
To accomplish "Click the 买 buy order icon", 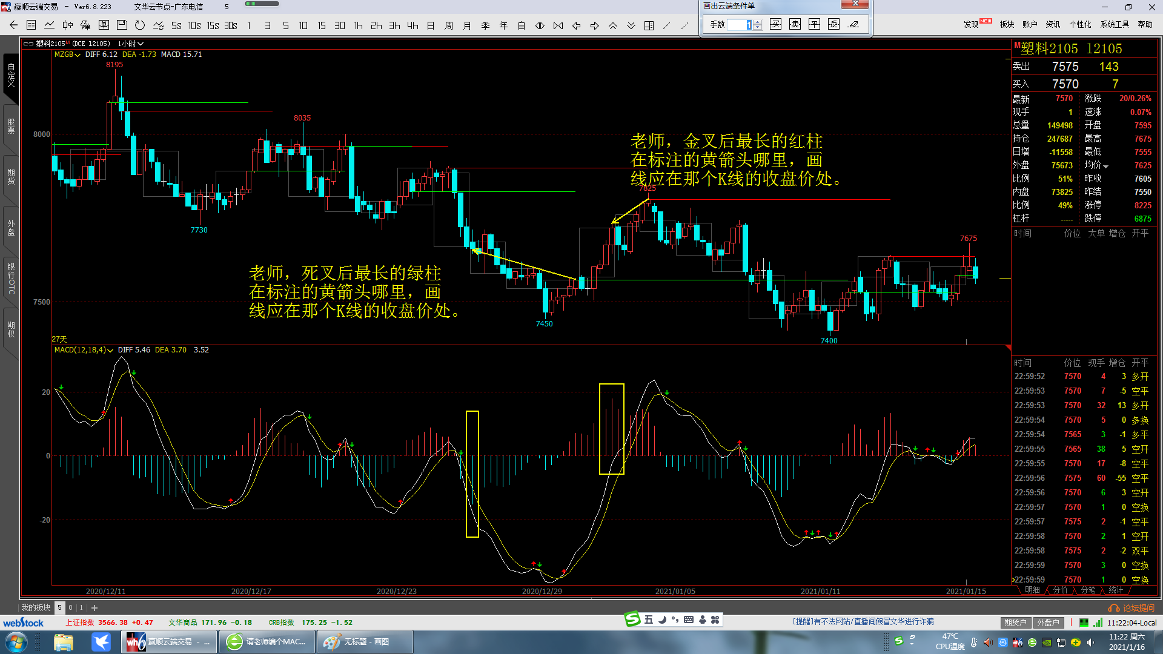I will coord(775,24).
